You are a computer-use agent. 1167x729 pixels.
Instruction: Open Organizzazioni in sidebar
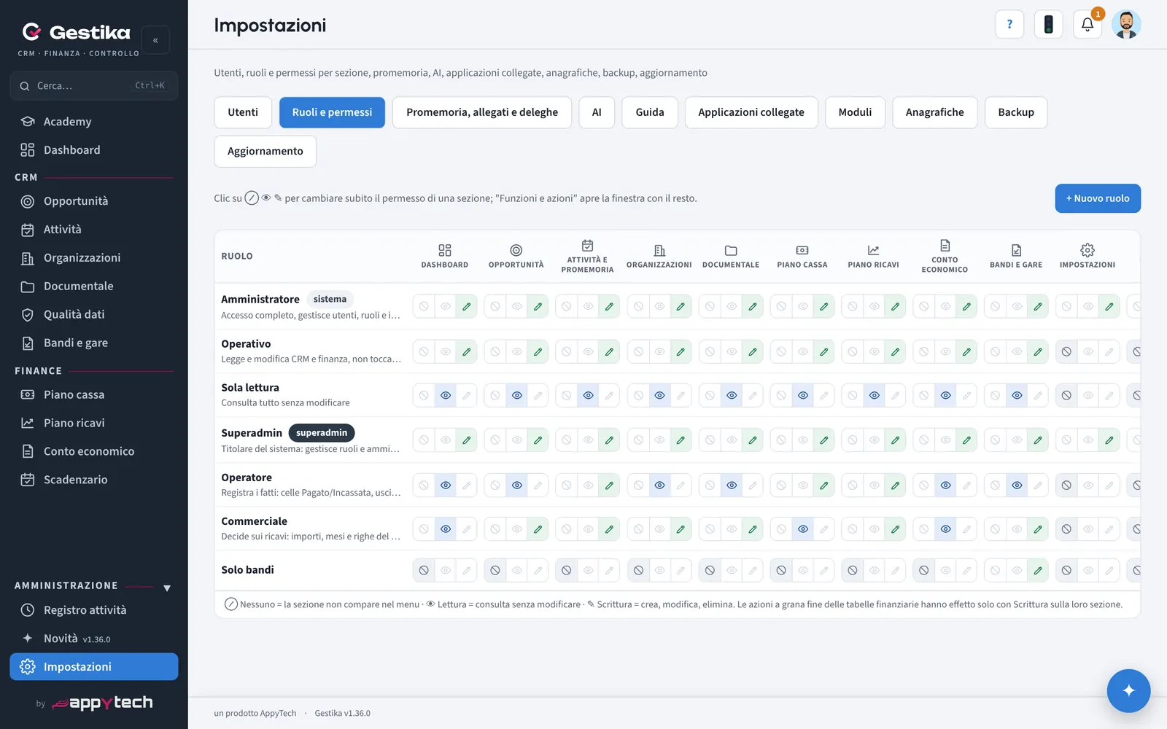(94, 257)
